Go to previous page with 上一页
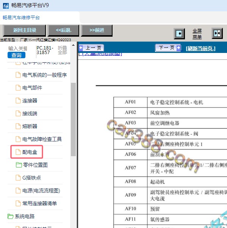 click(91, 48)
